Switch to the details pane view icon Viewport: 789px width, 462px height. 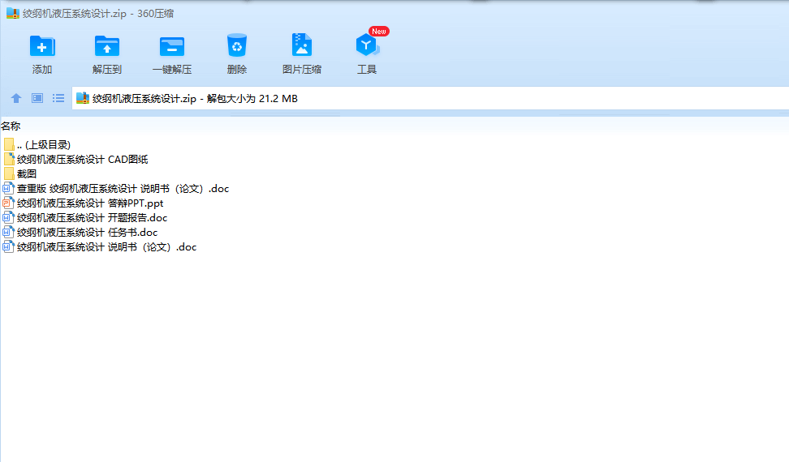[37, 98]
